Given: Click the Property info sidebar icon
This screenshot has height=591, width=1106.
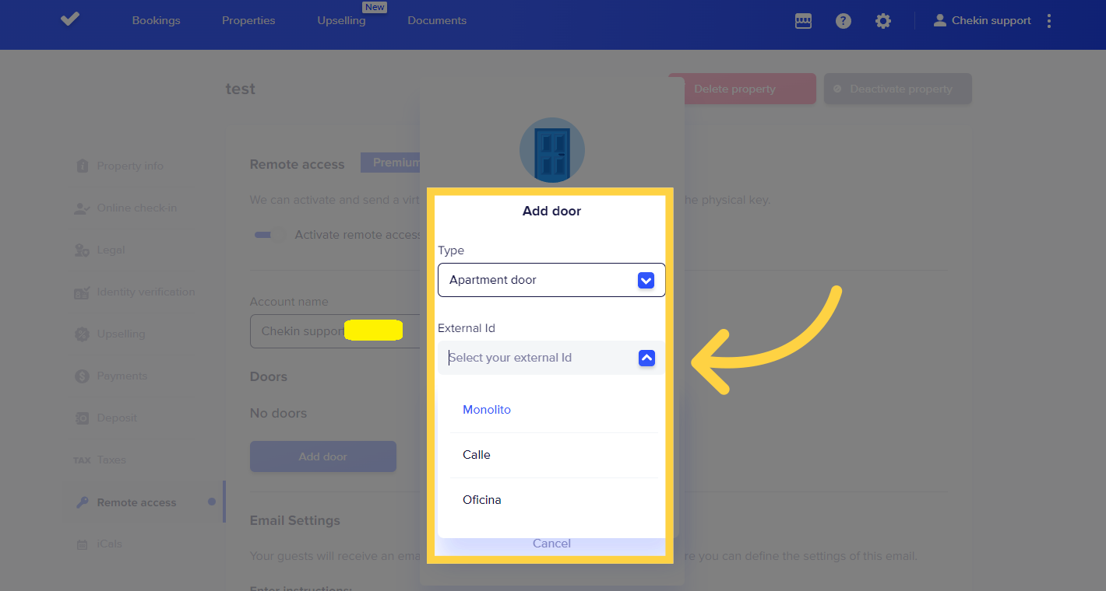Looking at the screenshot, I should point(82,166).
